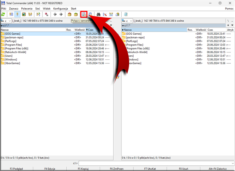Click the URL new FTP connection icon

(x=90, y=14)
